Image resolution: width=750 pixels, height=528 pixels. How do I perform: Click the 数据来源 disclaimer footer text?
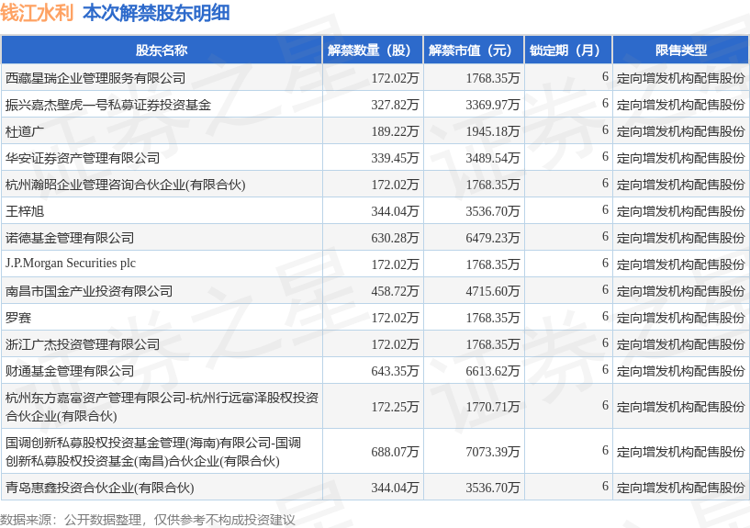pyautogui.click(x=147, y=520)
